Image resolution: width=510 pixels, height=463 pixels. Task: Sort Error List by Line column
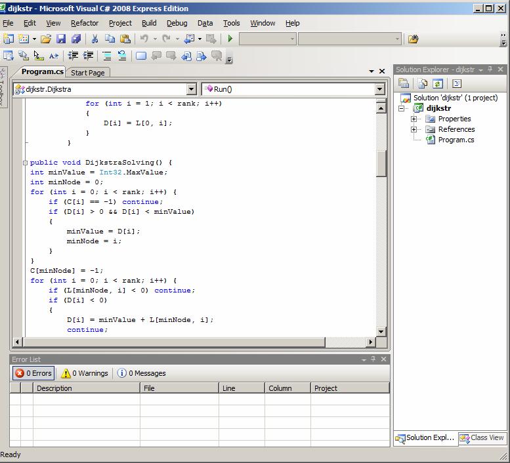pos(242,388)
